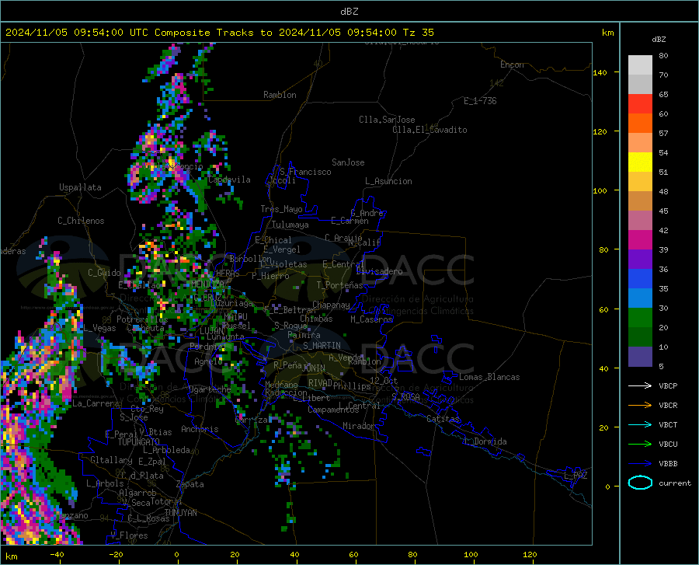Click the 'S_MARTIN' map label
699x565 pixels.
[322, 346]
